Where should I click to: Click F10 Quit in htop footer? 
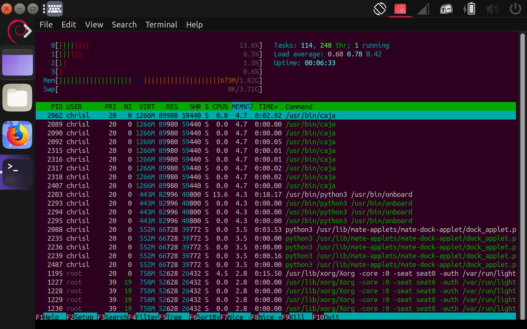(x=326, y=317)
